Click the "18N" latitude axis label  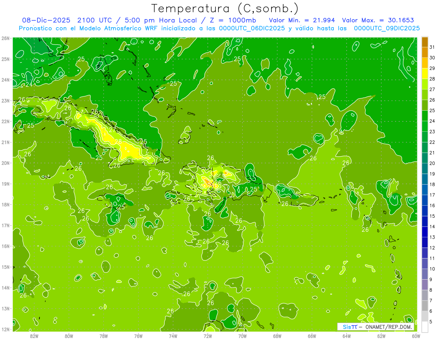coord(6,205)
